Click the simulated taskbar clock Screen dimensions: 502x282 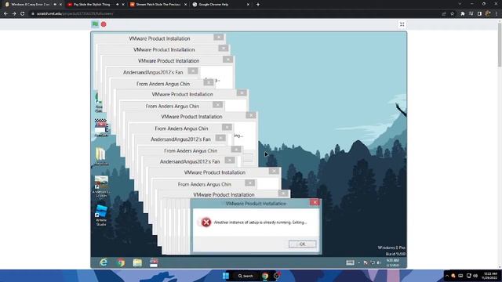point(392,263)
